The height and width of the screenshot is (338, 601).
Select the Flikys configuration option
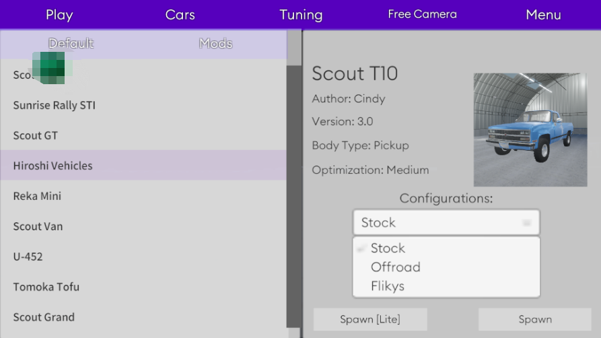click(x=388, y=286)
